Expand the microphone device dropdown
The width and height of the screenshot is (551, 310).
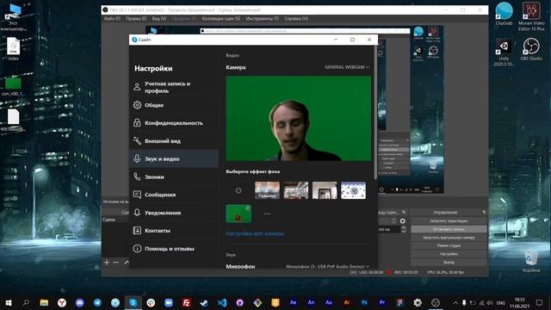tap(328, 266)
